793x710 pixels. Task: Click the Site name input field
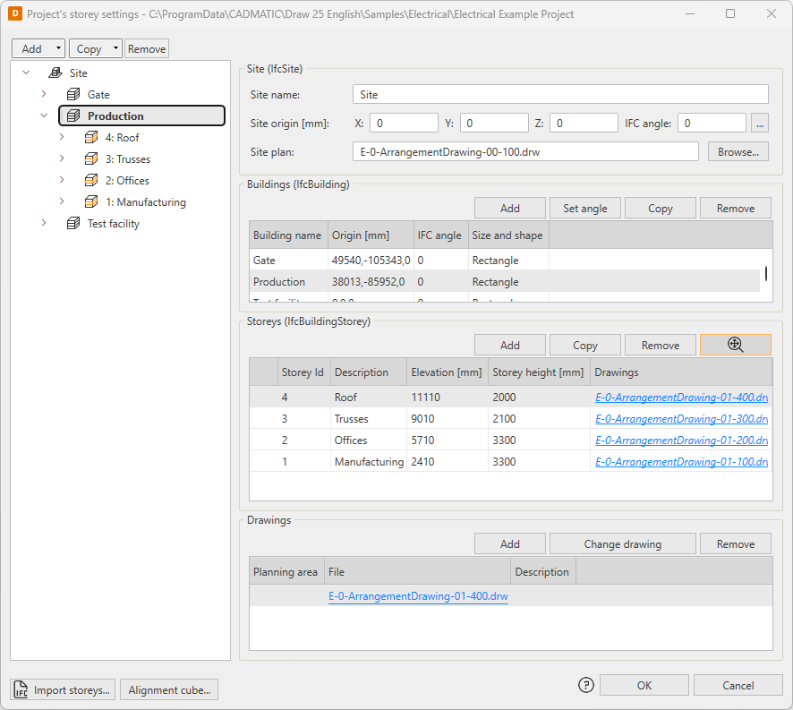(560, 95)
